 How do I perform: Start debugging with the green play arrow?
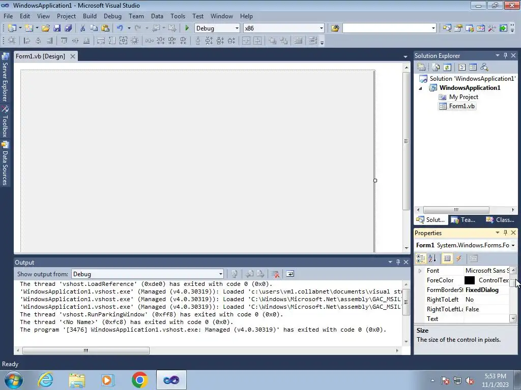click(187, 28)
